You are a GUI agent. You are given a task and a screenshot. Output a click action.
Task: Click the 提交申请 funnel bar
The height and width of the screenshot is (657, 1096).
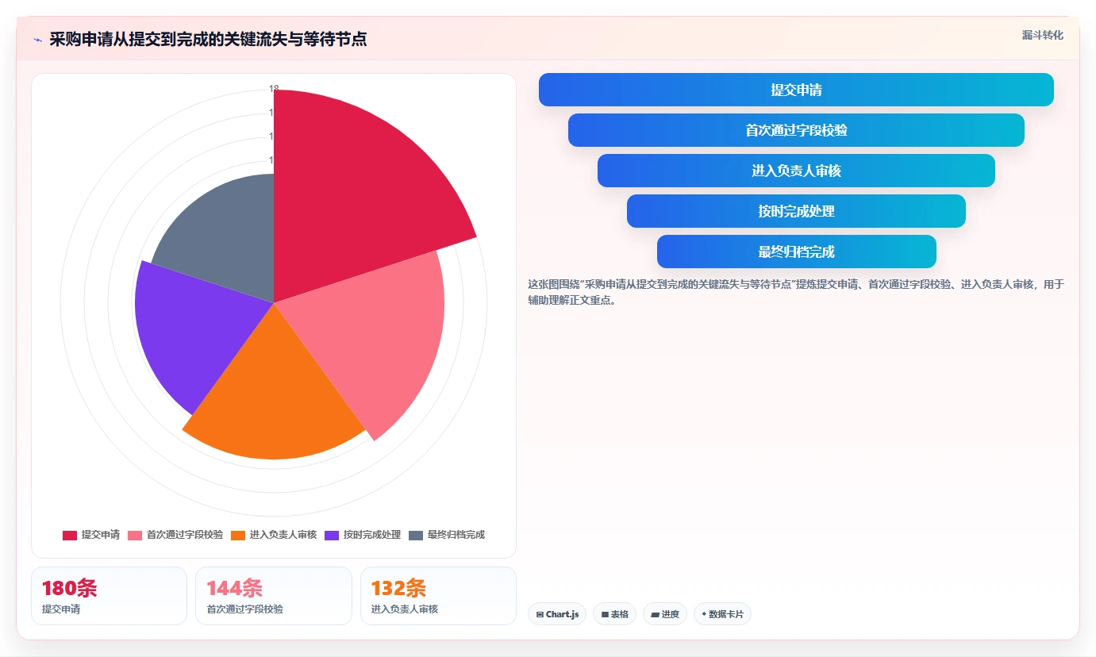796,90
